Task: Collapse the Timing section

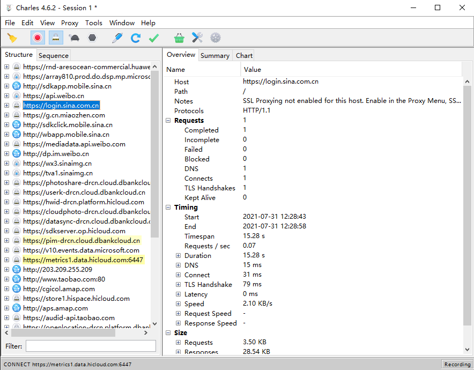Action: tap(168, 208)
